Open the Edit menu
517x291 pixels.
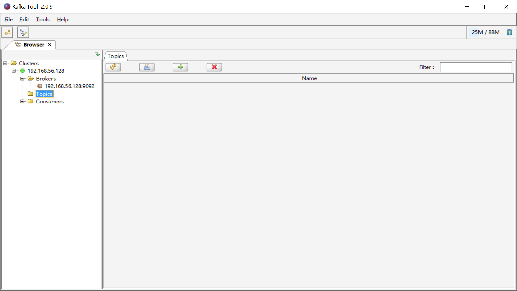(24, 19)
